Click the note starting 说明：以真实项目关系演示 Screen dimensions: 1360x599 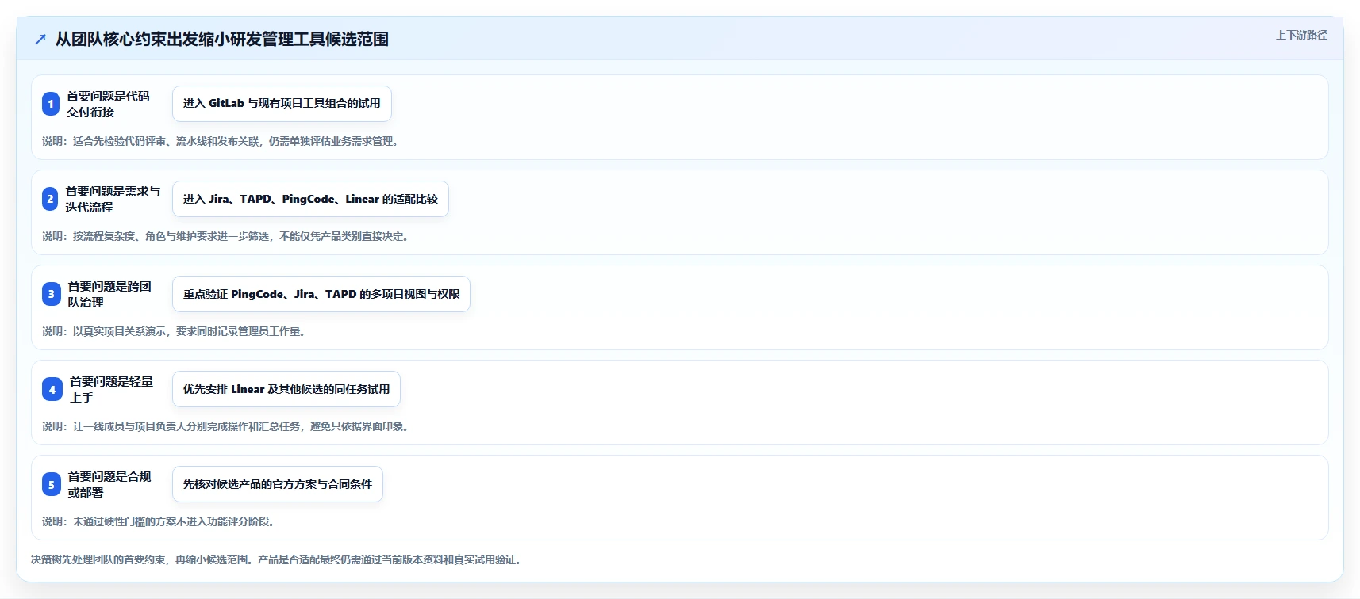pyautogui.click(x=175, y=331)
